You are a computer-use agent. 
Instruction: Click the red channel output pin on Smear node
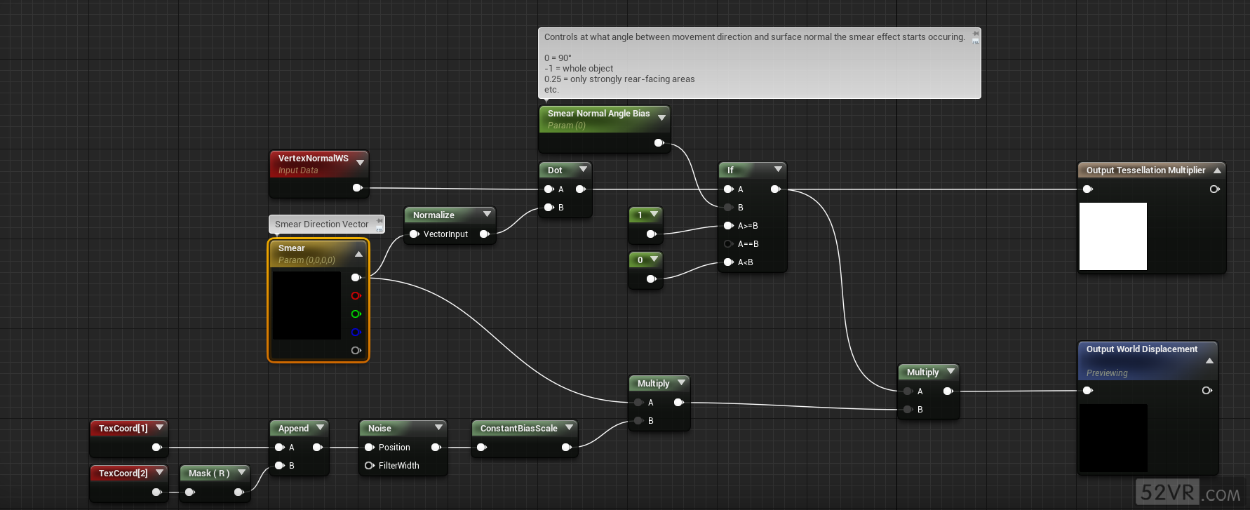356,296
